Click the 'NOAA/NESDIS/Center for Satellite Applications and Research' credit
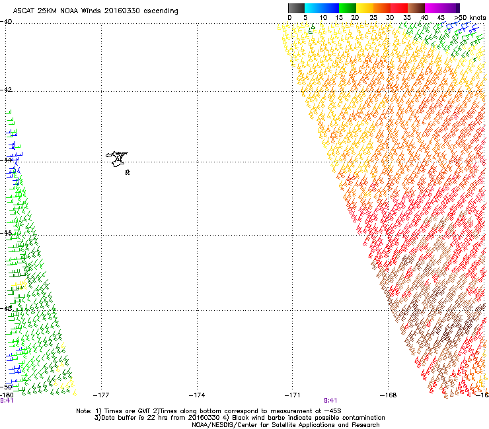The image size is (489, 429). point(285,425)
